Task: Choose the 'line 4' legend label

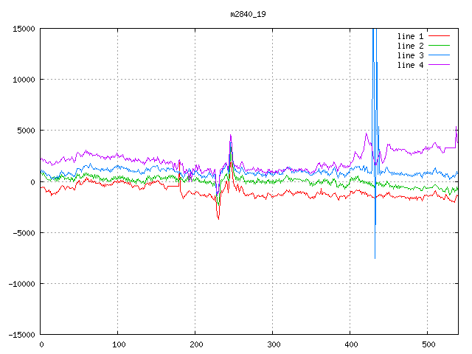Action: (x=412, y=65)
